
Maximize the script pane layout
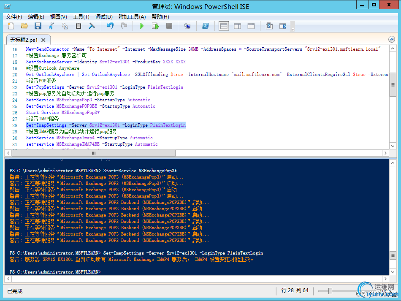(251, 26)
